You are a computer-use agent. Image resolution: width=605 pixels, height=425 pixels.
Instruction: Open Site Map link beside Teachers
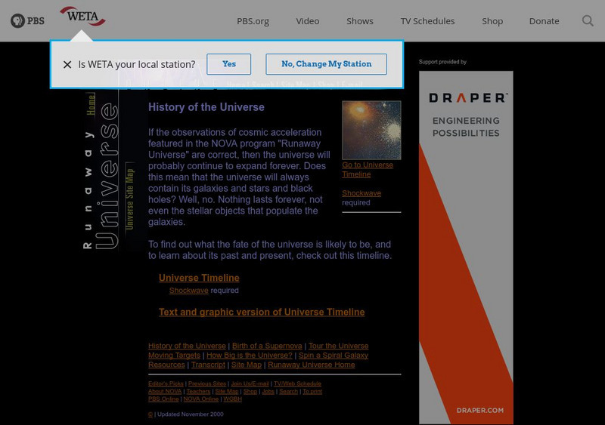pos(227,392)
